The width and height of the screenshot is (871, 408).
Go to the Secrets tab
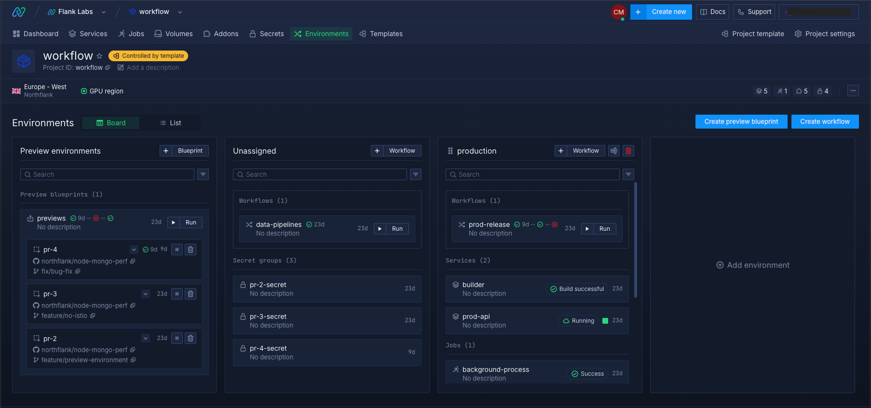[x=267, y=34]
